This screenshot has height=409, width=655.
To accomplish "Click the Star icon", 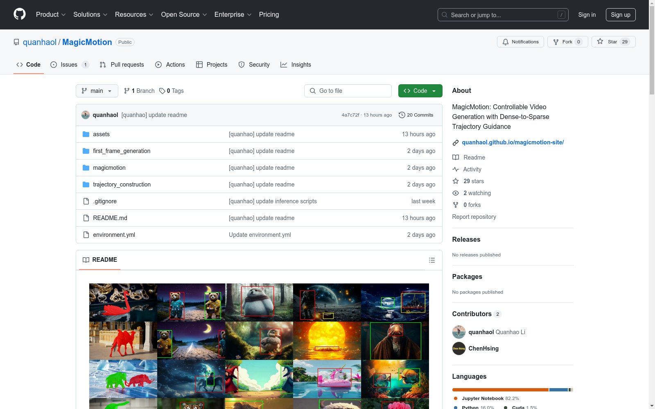I will pyautogui.click(x=600, y=41).
